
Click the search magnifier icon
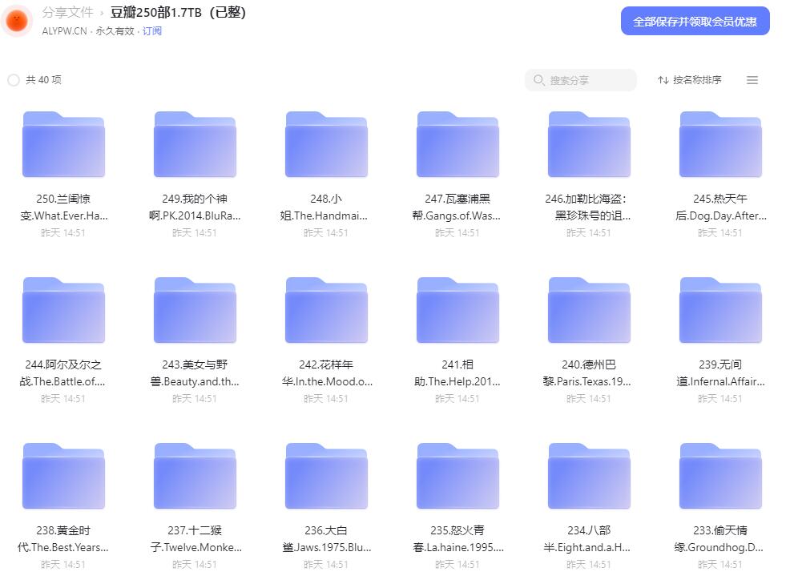(x=538, y=80)
